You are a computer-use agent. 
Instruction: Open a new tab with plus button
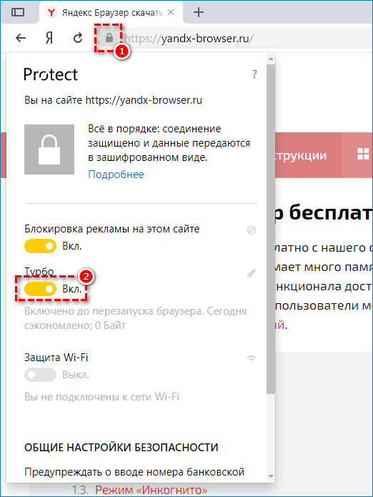tap(199, 12)
